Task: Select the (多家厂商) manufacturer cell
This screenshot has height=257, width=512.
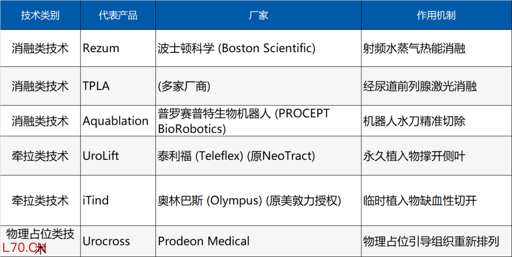Action: 184,86
